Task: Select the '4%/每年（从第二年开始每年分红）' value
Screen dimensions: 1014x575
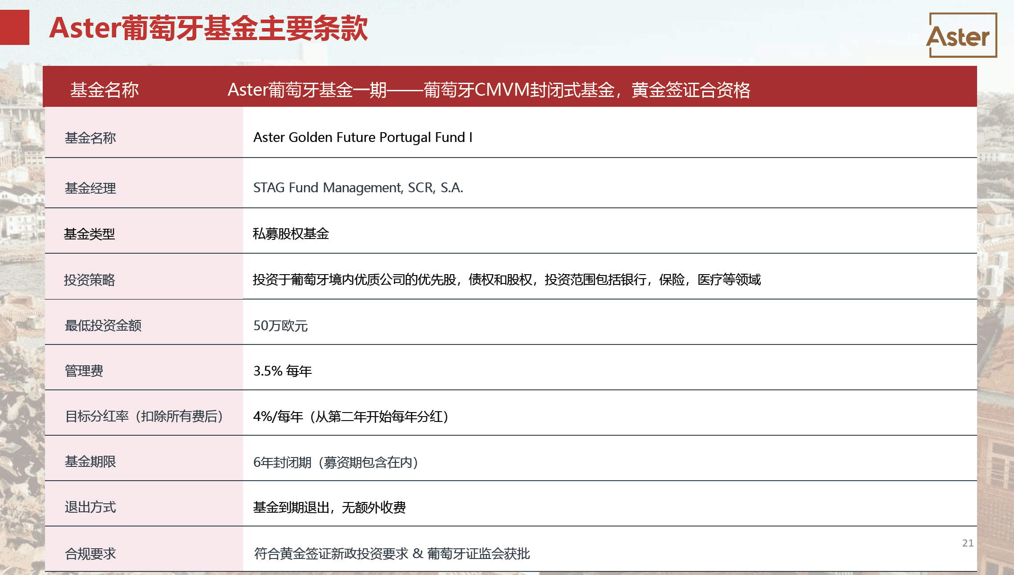Action: pyautogui.click(x=351, y=417)
